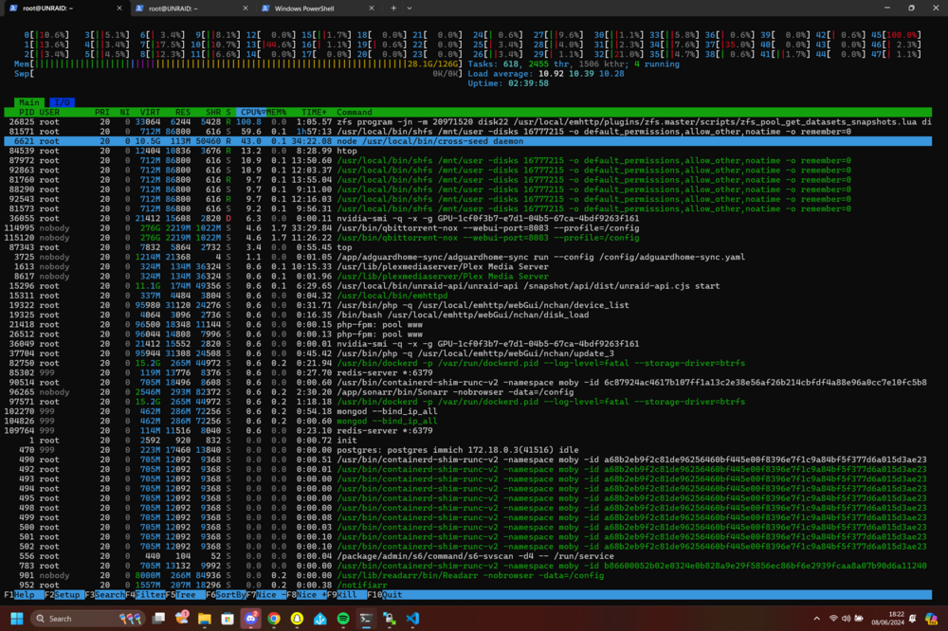Click F8 Nice + in htop footer

pos(306,595)
